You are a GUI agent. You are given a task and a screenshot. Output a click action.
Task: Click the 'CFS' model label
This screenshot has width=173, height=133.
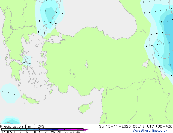pos(41,126)
